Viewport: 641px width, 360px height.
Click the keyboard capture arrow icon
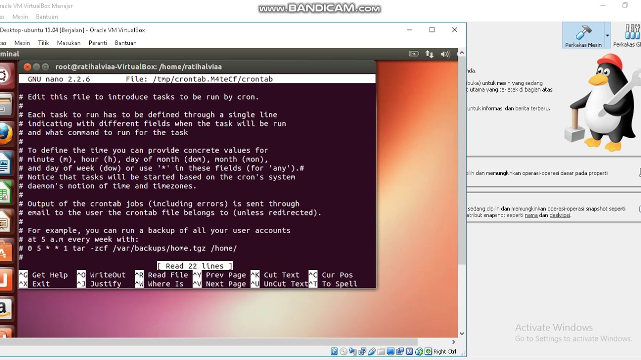point(428,351)
